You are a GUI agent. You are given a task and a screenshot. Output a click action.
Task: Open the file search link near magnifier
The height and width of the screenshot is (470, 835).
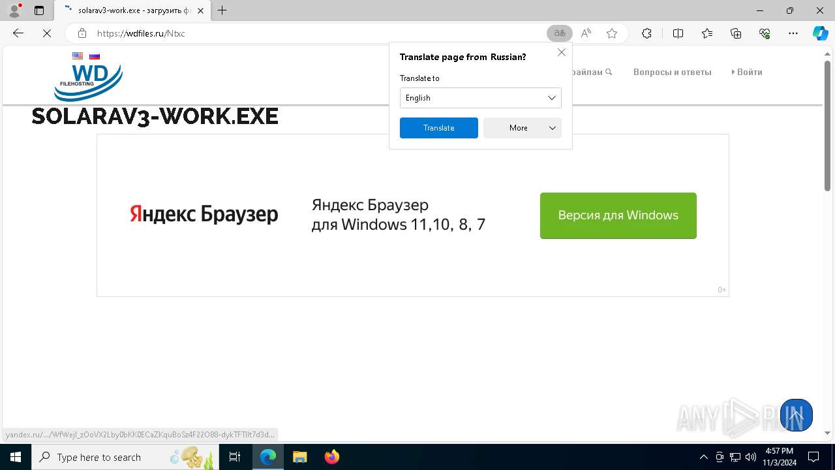point(592,72)
